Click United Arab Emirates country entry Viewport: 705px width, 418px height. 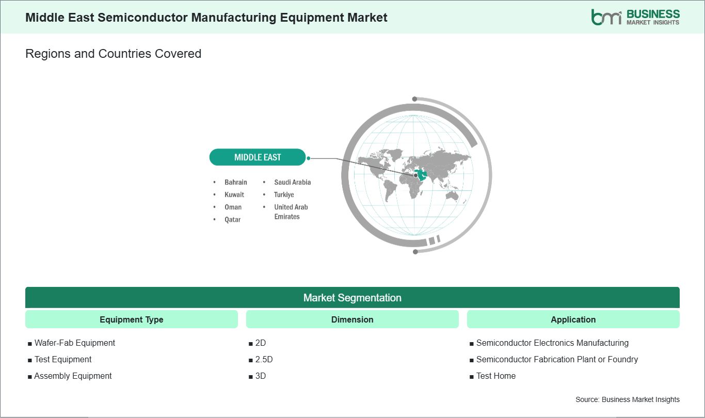click(x=291, y=212)
